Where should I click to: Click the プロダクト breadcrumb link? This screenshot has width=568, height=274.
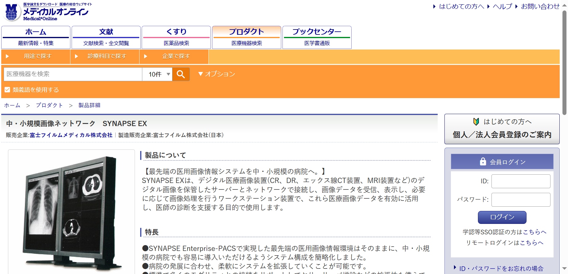49,105
